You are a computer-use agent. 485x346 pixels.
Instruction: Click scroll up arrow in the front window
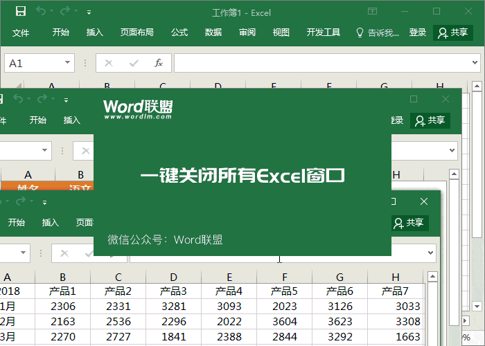click(432, 277)
